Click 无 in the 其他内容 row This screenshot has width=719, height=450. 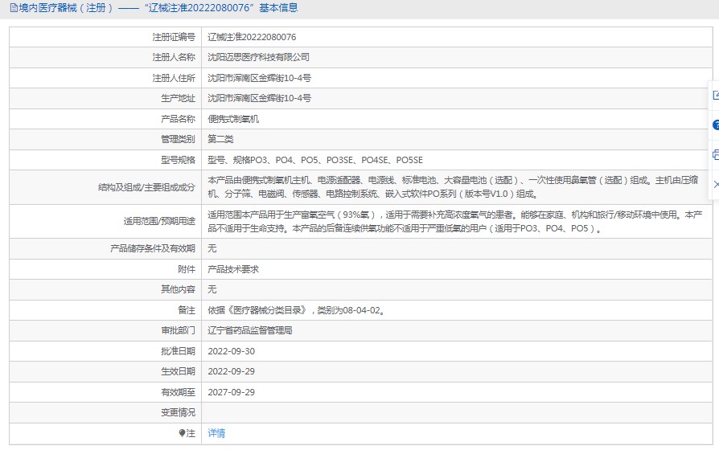pos(212,289)
